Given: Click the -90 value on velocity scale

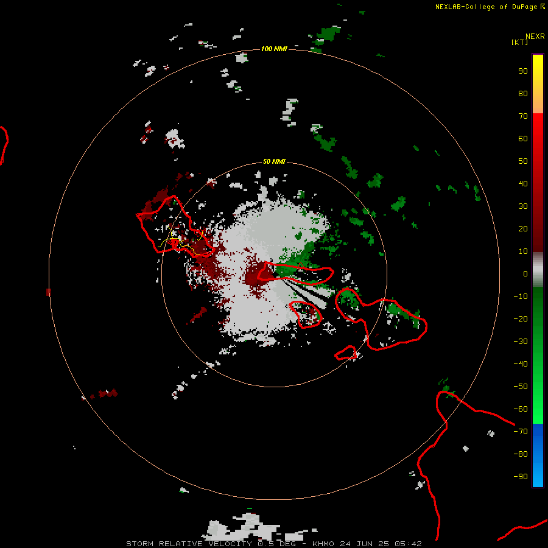Looking at the screenshot, I should pyautogui.click(x=521, y=477).
